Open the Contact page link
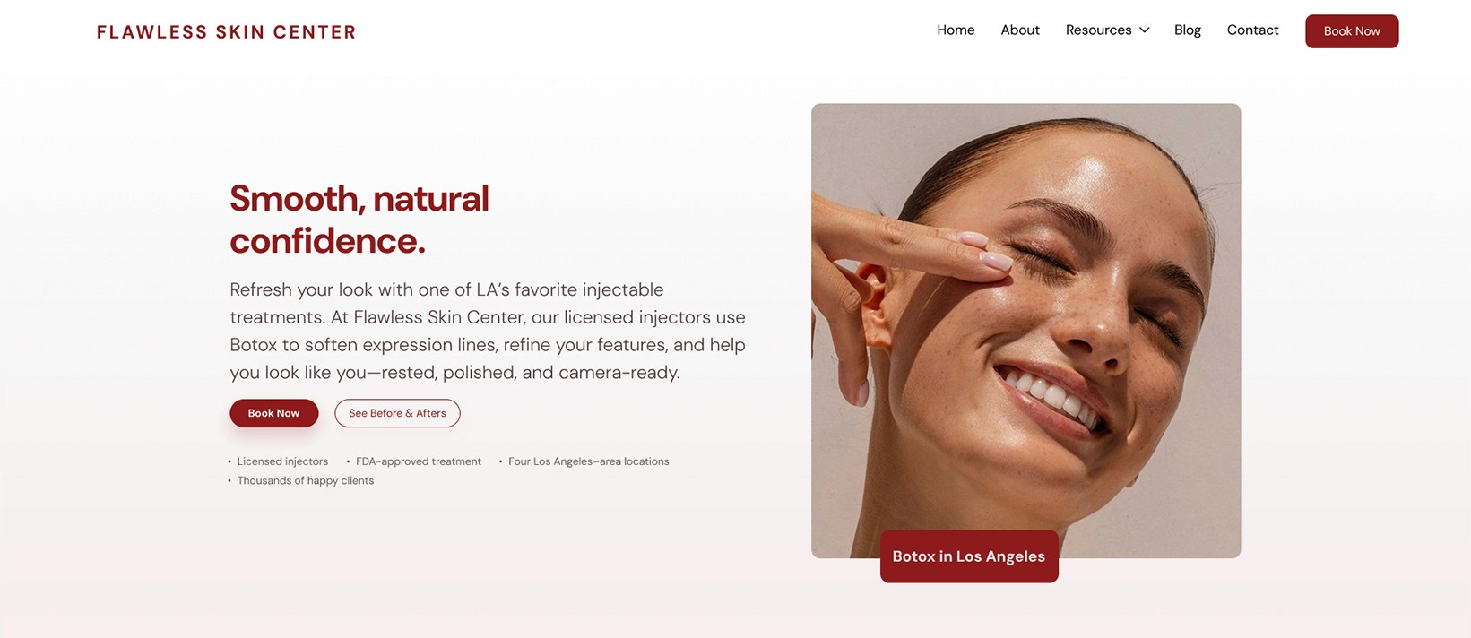Image resolution: width=1471 pixels, height=638 pixels. pyautogui.click(x=1252, y=30)
